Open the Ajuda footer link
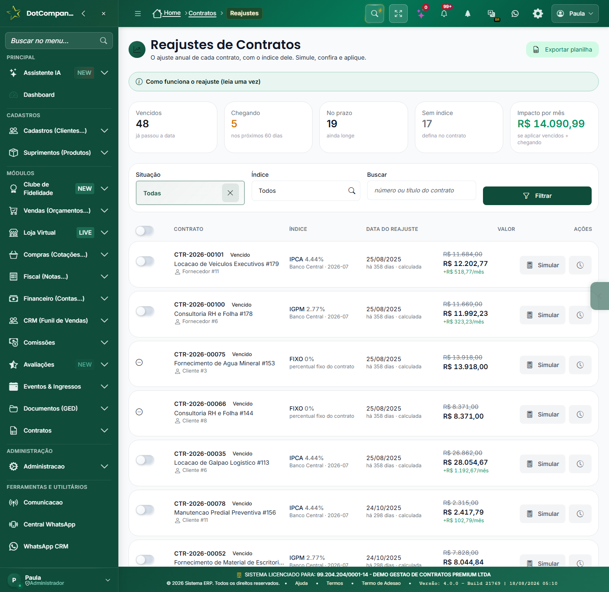Screen dimensions: 609x592 pos(301,583)
